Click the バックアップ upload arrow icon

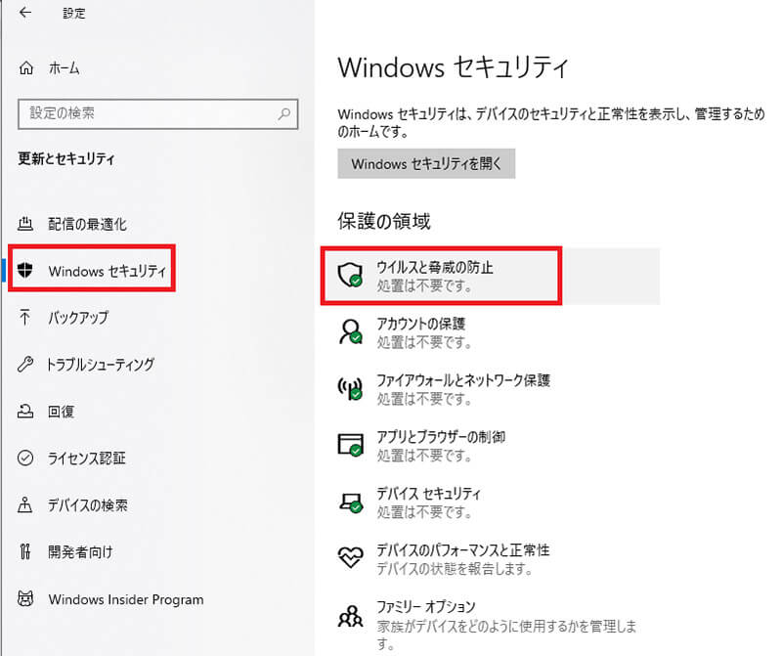point(25,317)
